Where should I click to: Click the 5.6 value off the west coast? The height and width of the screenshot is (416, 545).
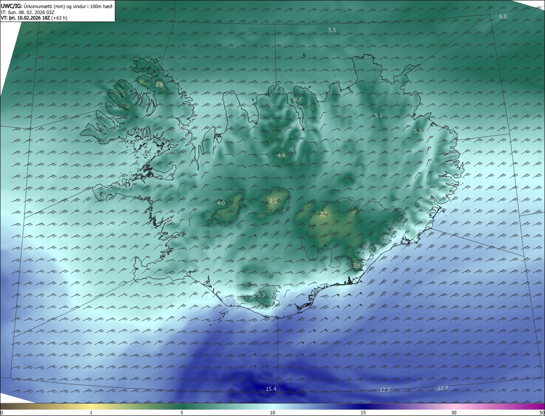point(101,195)
